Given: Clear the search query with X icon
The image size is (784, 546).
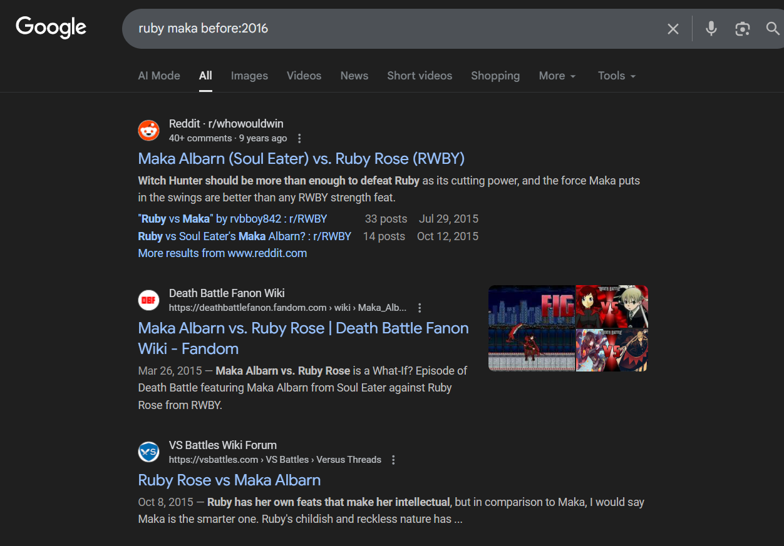Looking at the screenshot, I should click(x=673, y=29).
